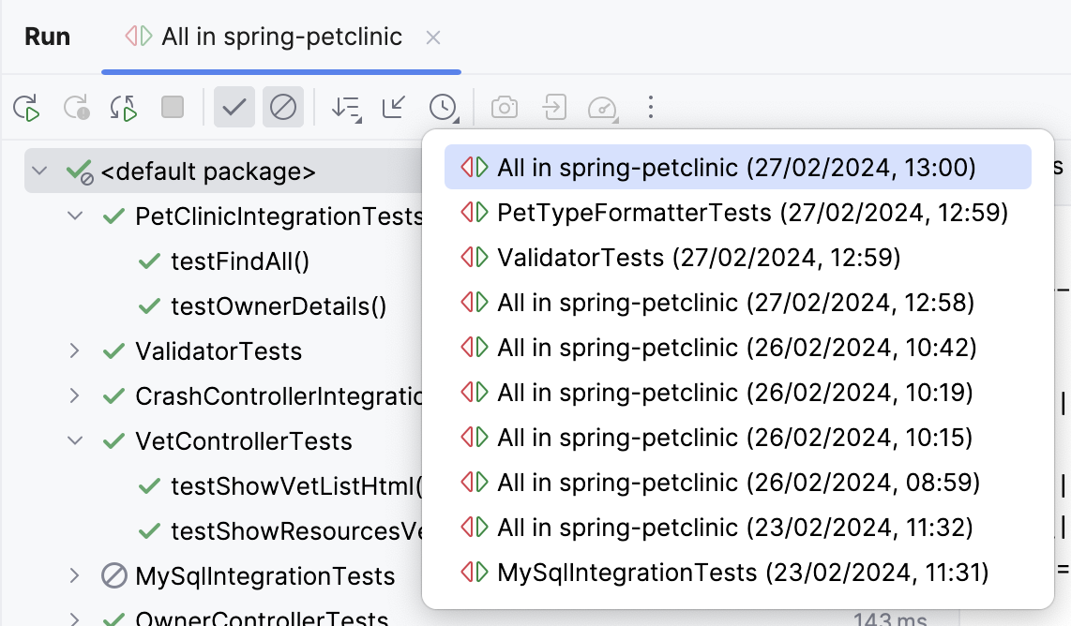Viewport: 1071px width, 626px height.
Task: Click the Stop process icon
Action: (172, 107)
